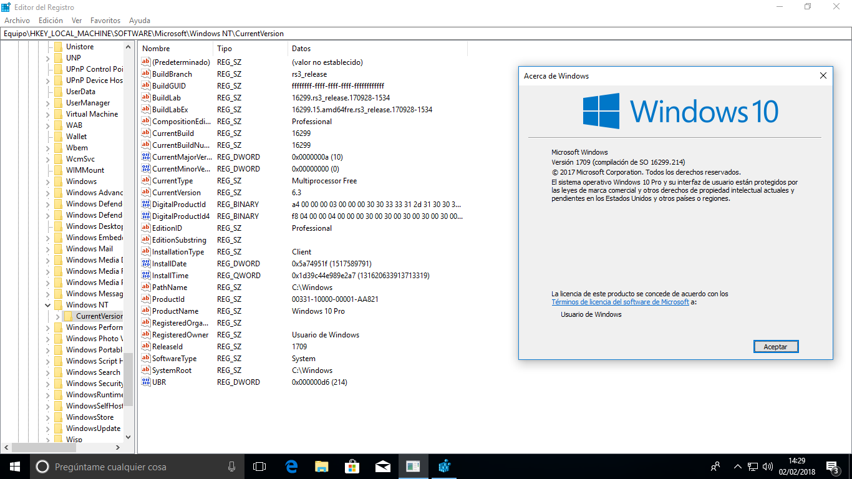Select the BuildLab string icon
This screenshot has width=852, height=479.
(146, 98)
